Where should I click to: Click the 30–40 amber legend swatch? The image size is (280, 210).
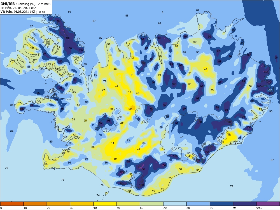[82, 204]
